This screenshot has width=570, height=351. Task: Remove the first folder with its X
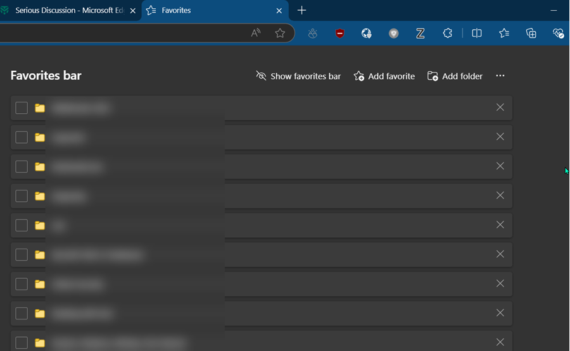[x=500, y=107]
